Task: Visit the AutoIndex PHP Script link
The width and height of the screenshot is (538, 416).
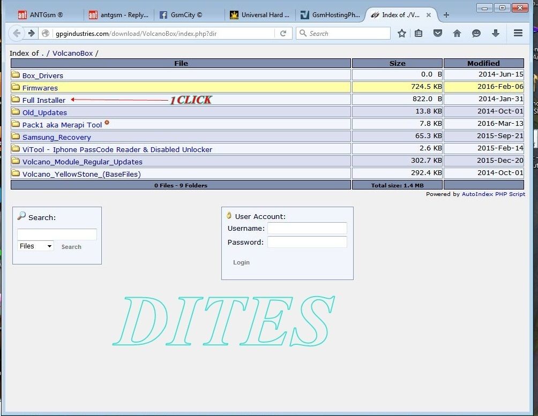Action: (x=493, y=194)
